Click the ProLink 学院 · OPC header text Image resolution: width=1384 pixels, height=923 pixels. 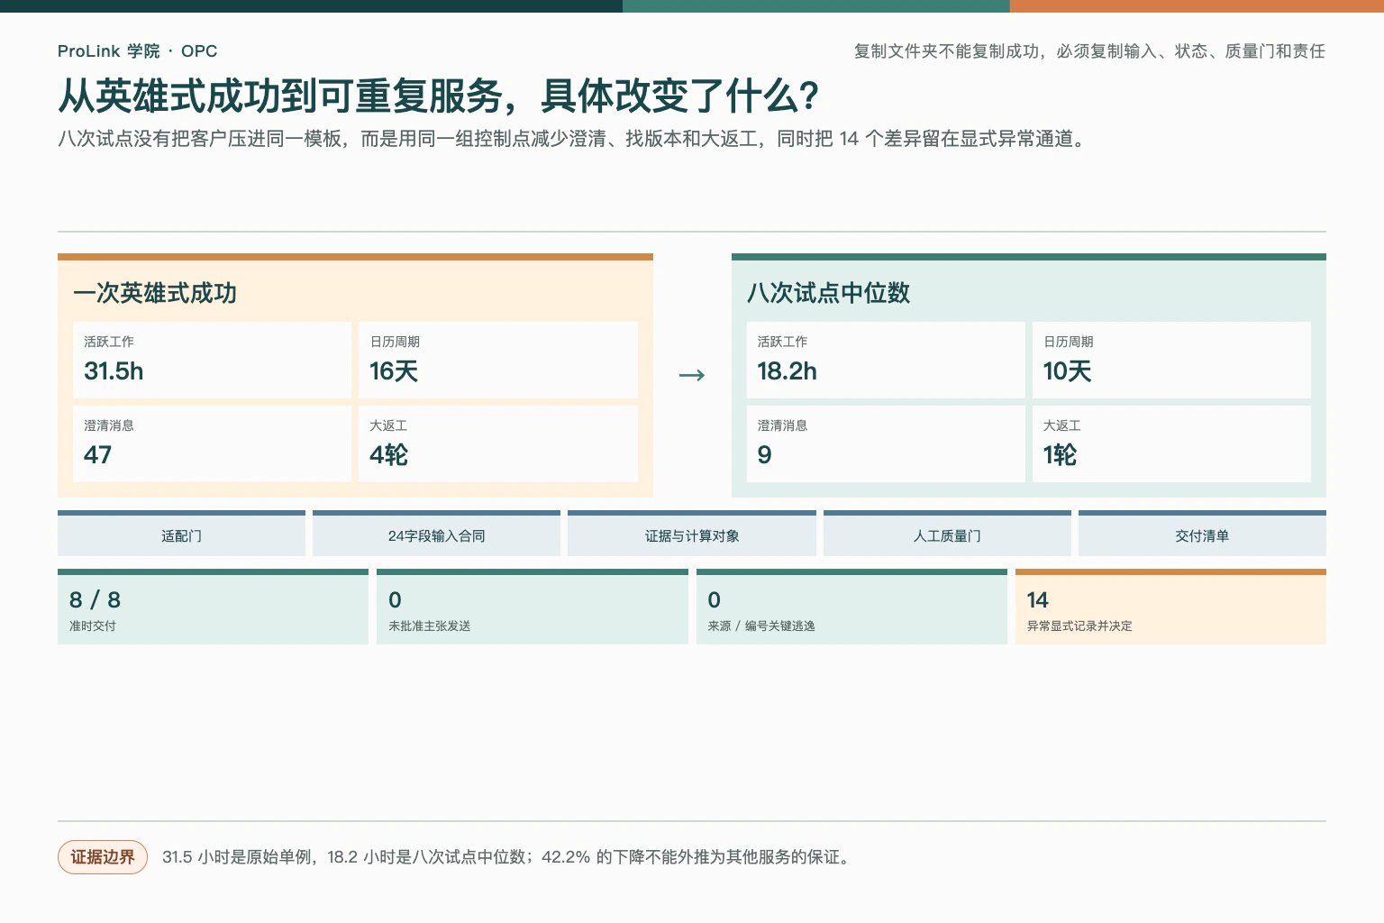point(137,51)
